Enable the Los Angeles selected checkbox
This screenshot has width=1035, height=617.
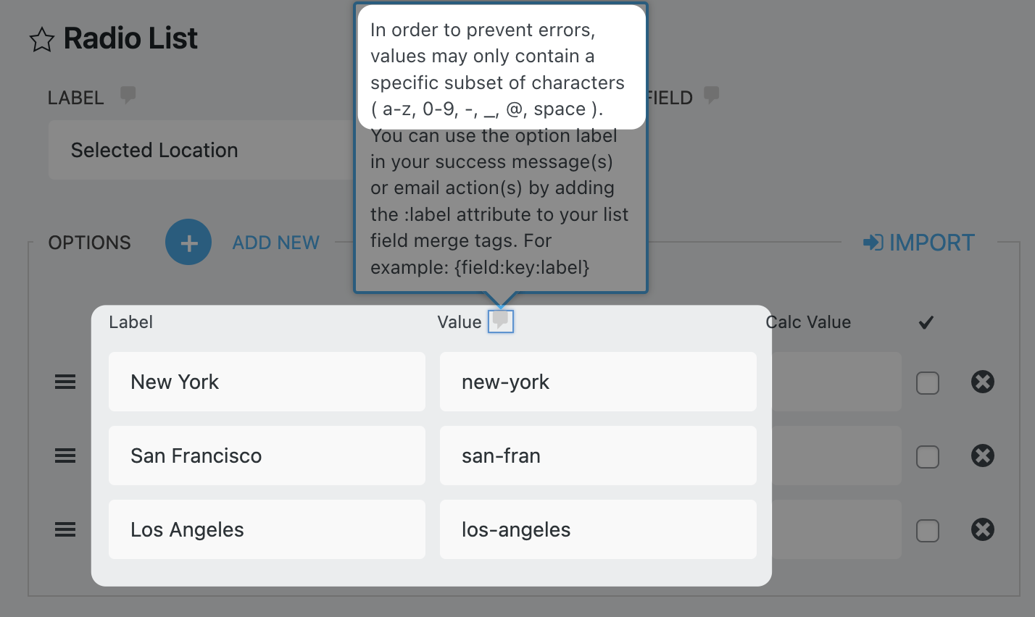[927, 530]
